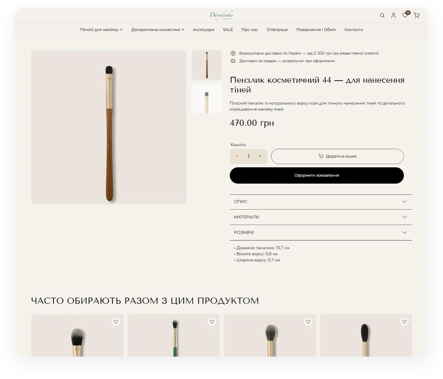Image resolution: width=443 pixels, height=379 pixels.
Task: Decrease quantity with the minus button
Action: pyautogui.click(x=237, y=156)
